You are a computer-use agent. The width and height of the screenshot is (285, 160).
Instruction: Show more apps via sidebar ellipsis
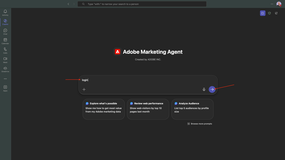5,79
